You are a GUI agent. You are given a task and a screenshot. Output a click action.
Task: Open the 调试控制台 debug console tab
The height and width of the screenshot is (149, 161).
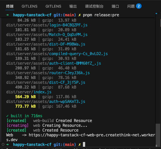tap(94, 6)
